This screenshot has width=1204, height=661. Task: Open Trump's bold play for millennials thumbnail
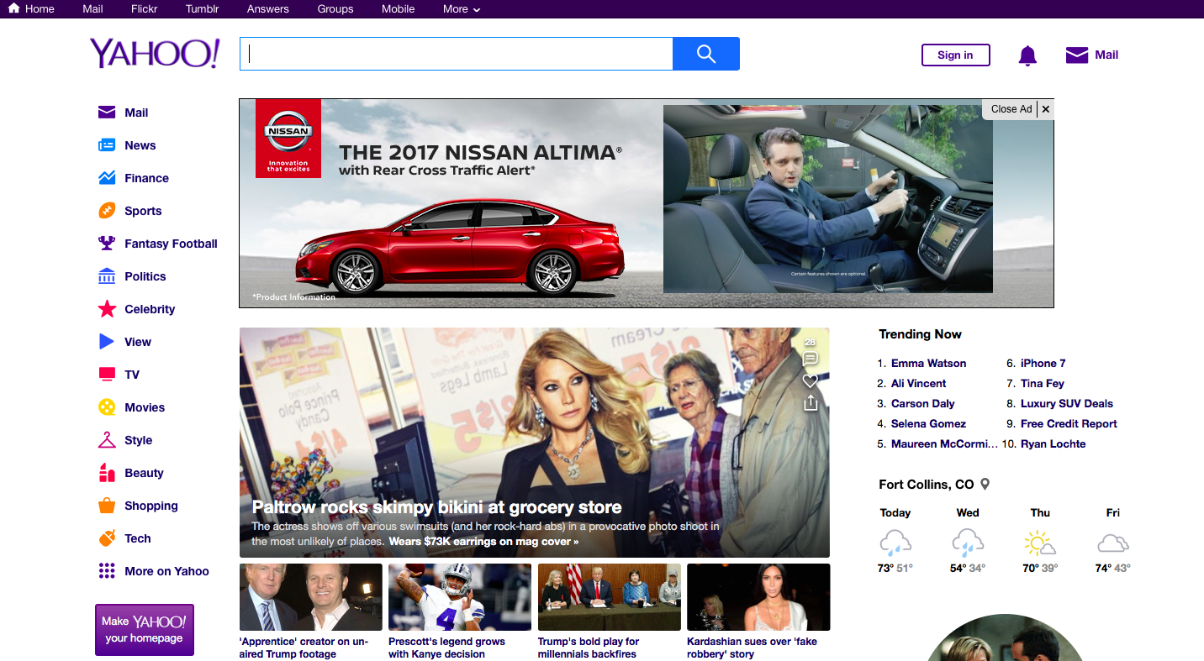pos(610,597)
